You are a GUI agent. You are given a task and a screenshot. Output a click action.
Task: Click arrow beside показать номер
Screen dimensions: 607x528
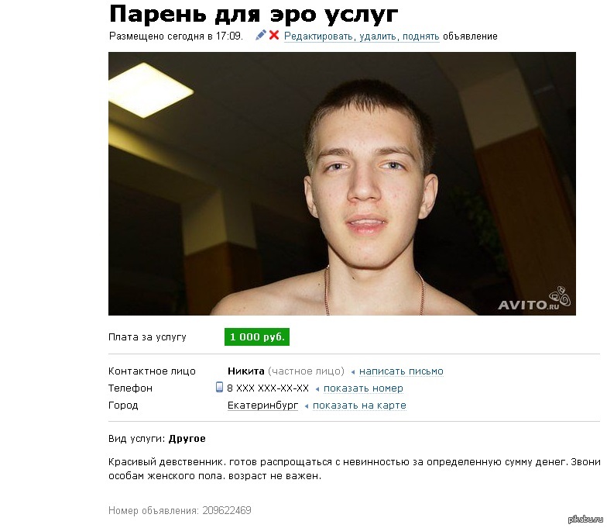click(x=317, y=389)
